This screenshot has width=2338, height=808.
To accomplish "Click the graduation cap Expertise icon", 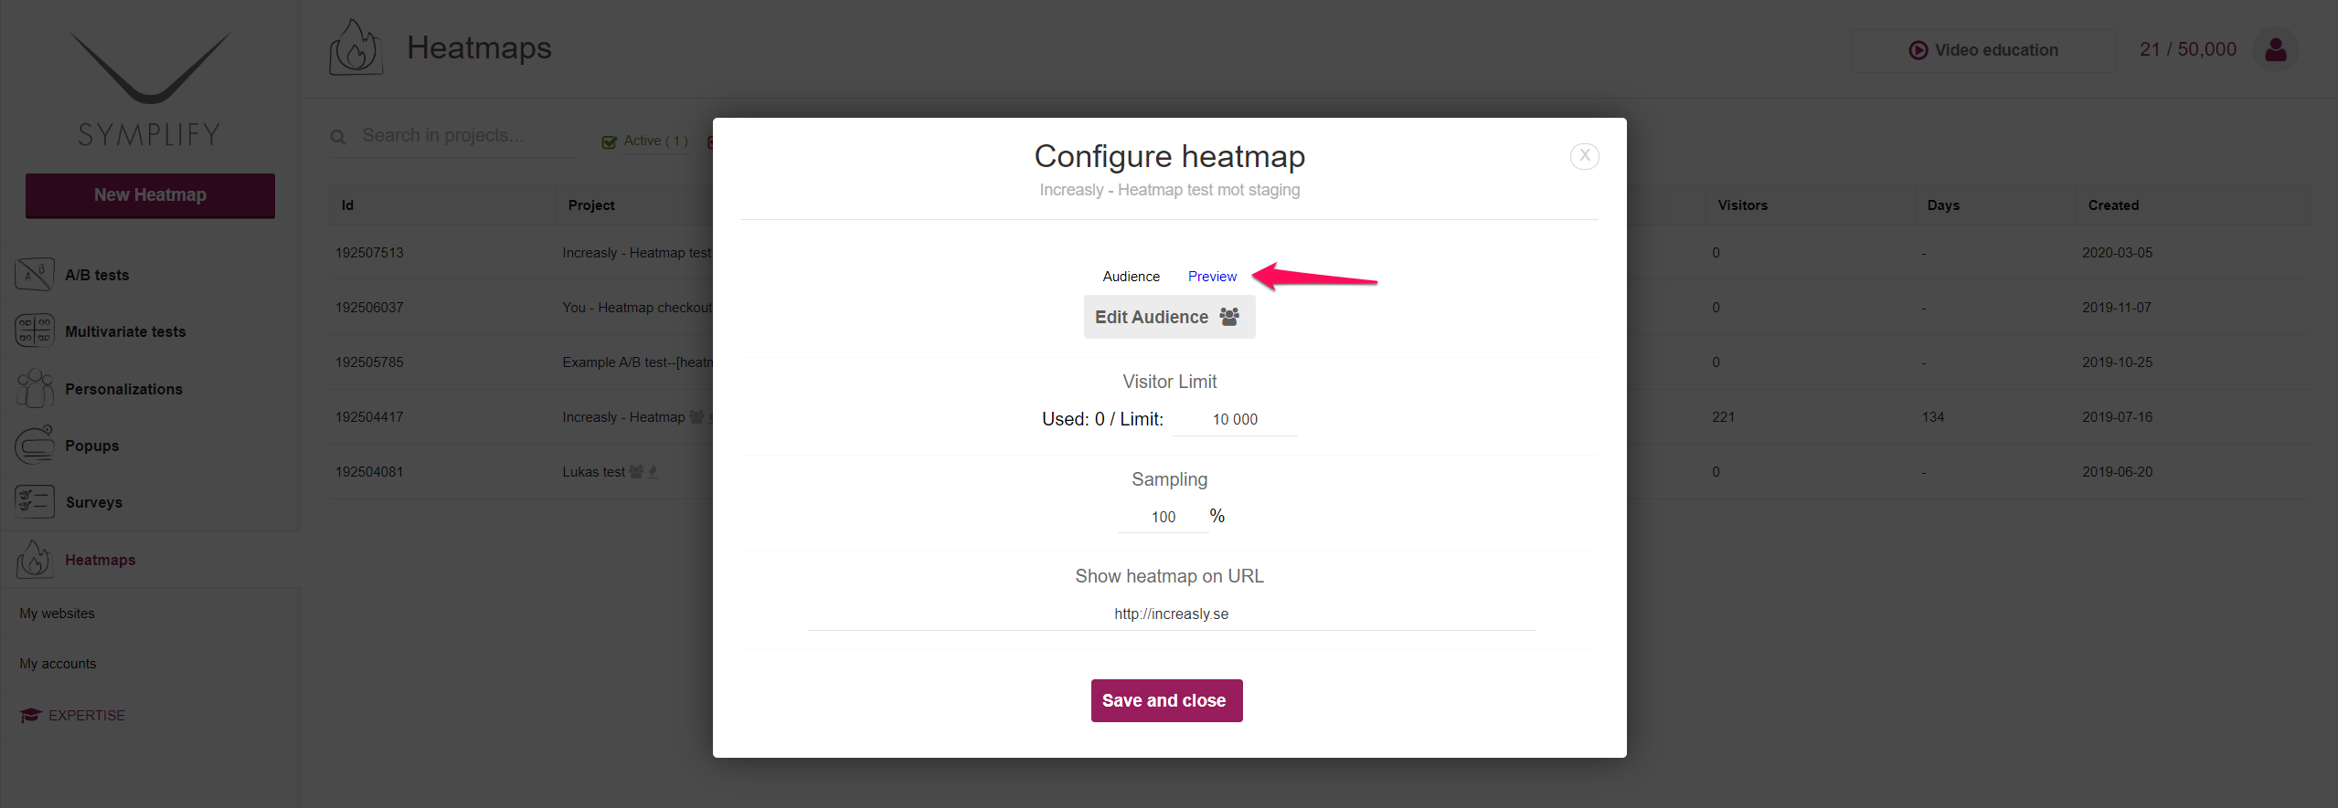I will pos(30,715).
